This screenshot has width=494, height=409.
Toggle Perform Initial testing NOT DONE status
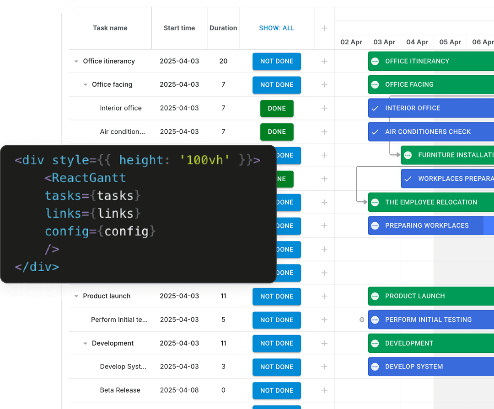click(x=277, y=320)
